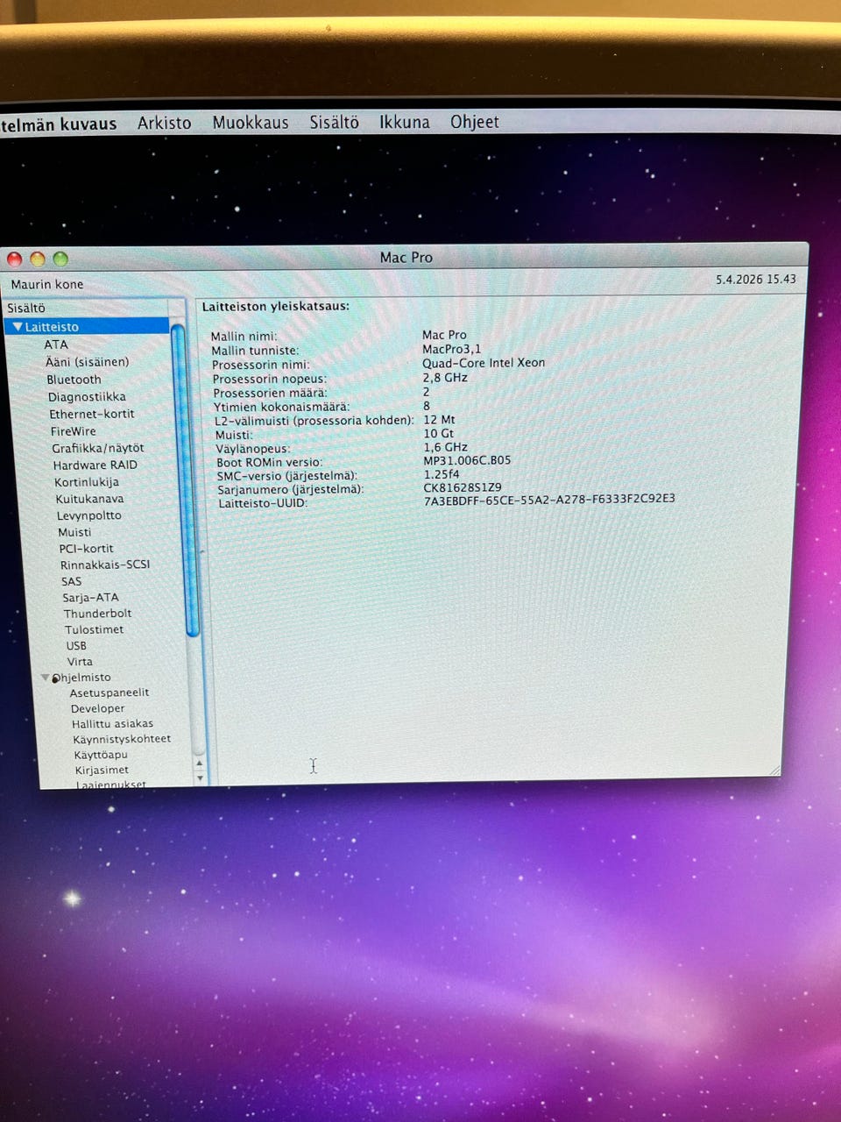
Task: Click the green zoom window button
Action: [x=60, y=259]
